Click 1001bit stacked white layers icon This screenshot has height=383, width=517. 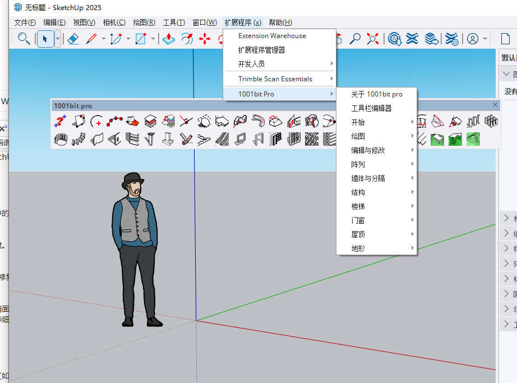pos(150,121)
